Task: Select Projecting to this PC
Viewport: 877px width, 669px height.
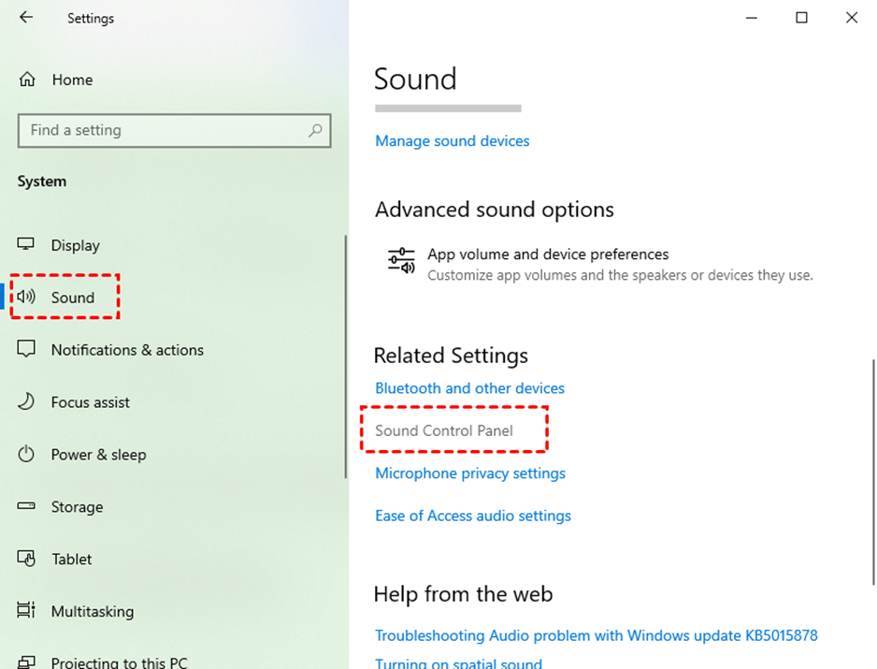Action: [119, 662]
